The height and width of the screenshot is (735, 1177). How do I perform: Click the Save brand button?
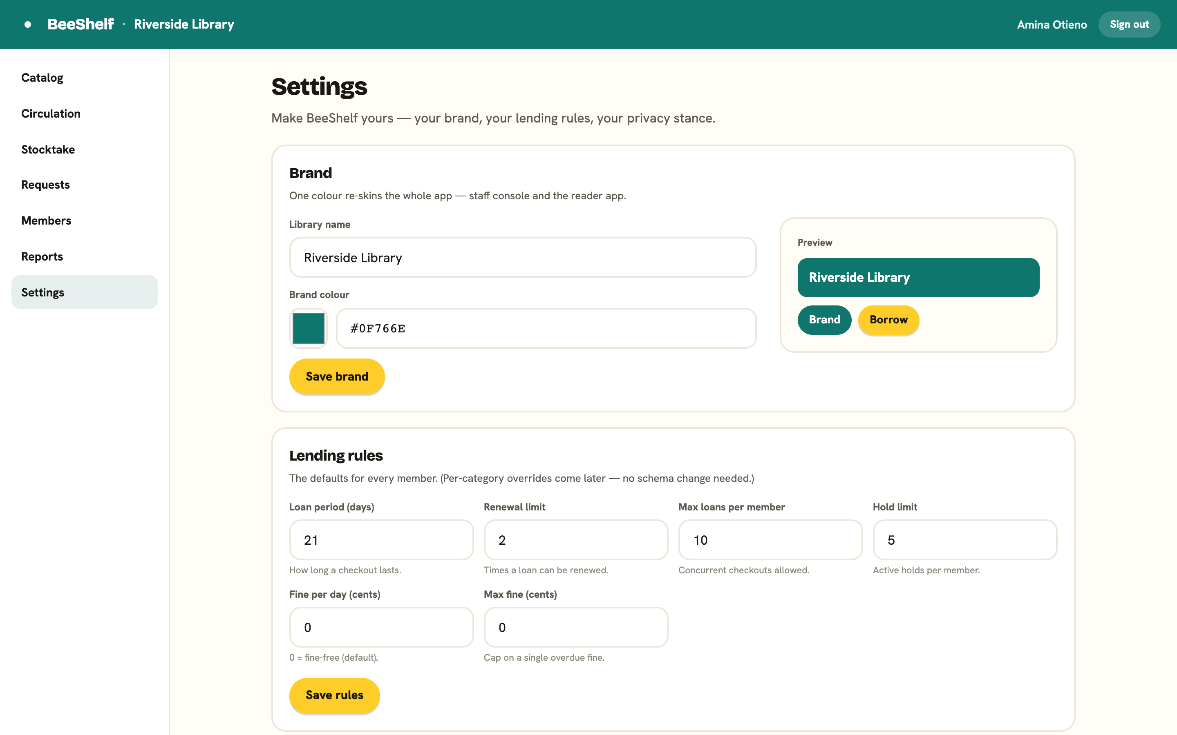click(337, 377)
